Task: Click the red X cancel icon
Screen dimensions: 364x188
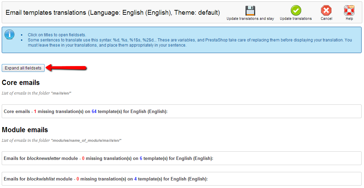Action: (x=326, y=10)
